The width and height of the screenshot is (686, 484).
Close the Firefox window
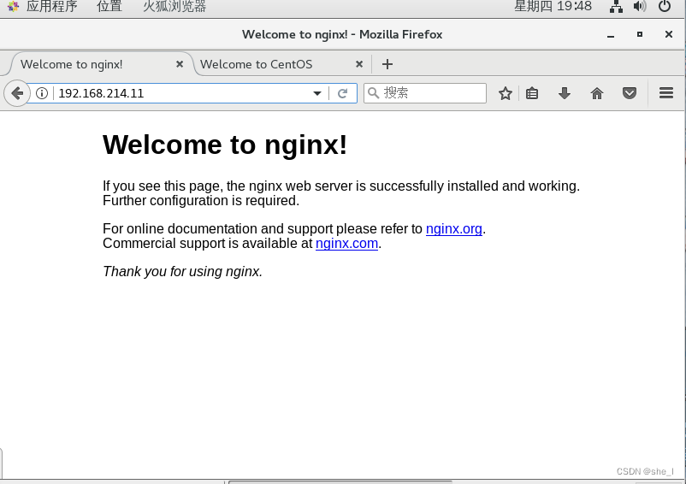tap(669, 34)
